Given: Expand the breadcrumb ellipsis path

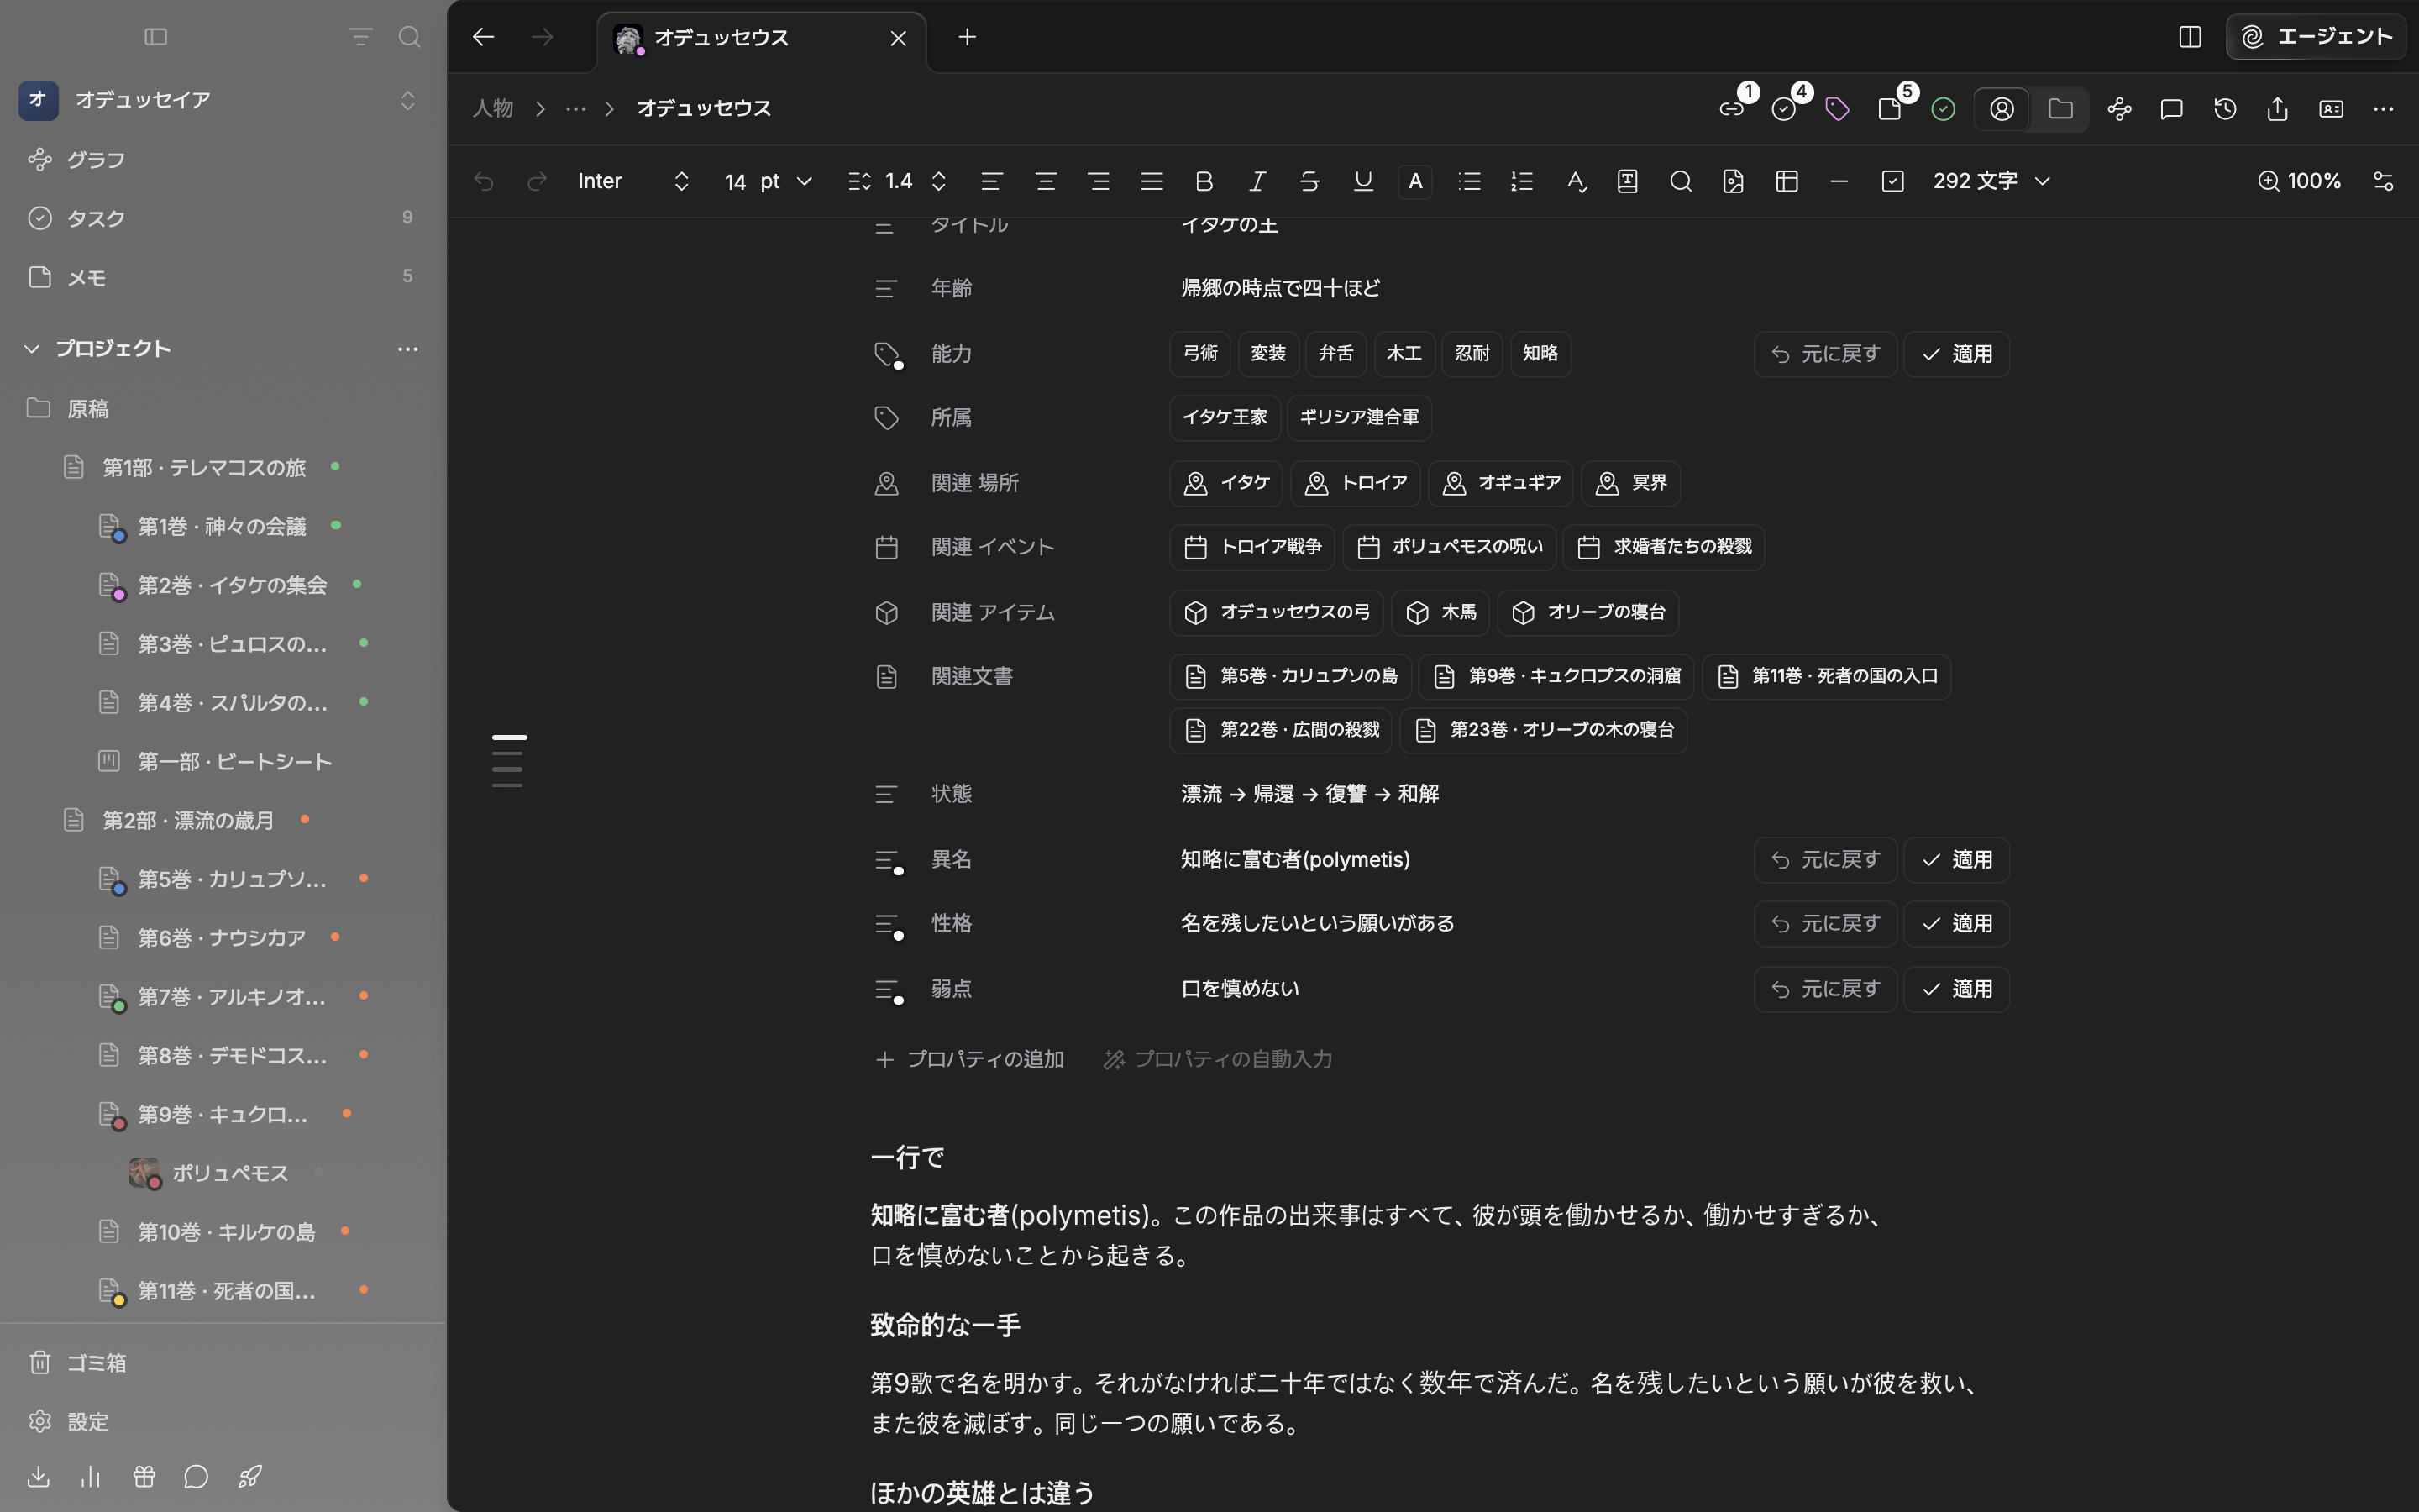Looking at the screenshot, I should tap(575, 109).
